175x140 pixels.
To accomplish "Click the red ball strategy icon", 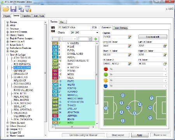I will point(106,69).
